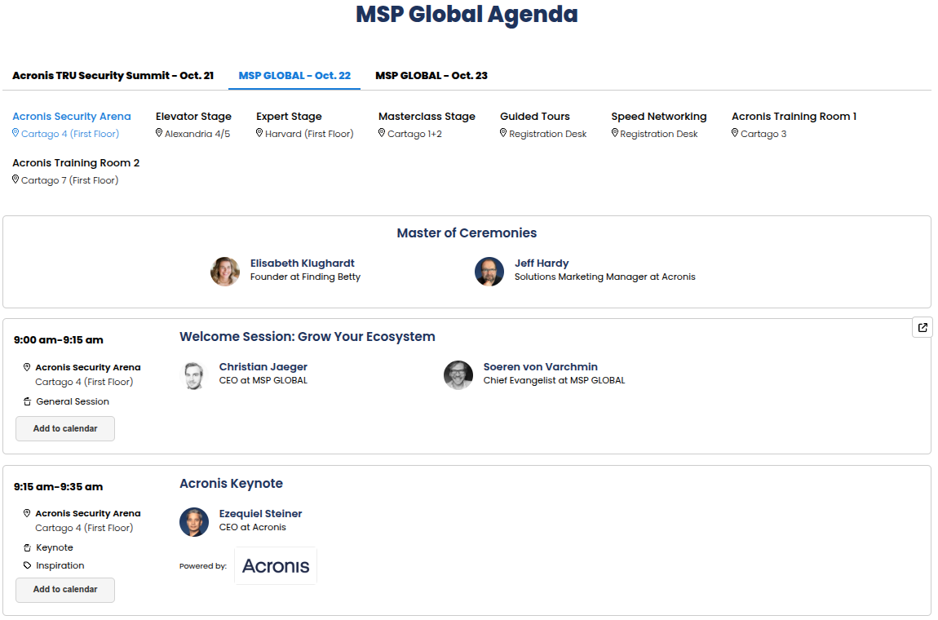This screenshot has width=938, height=620.
Task: Open the Welcome Session external link icon
Action: (x=923, y=328)
